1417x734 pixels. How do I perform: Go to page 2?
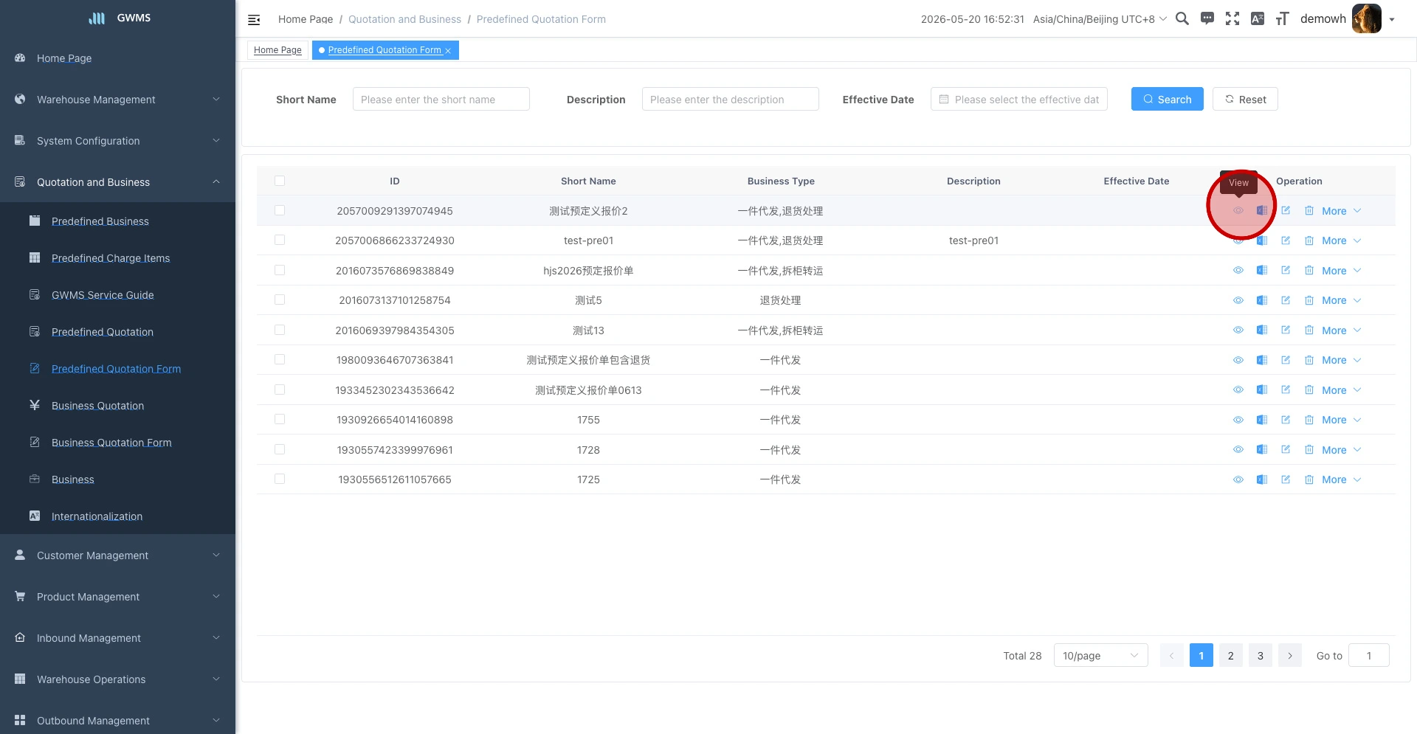(x=1230, y=655)
